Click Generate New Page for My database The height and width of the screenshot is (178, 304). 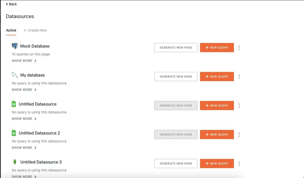click(x=176, y=77)
